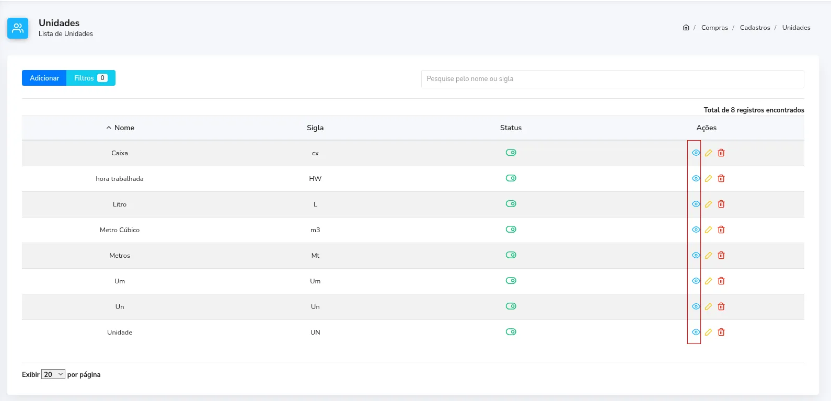
Task: Edit the Caixa unit with pencil icon
Action: [708, 153]
